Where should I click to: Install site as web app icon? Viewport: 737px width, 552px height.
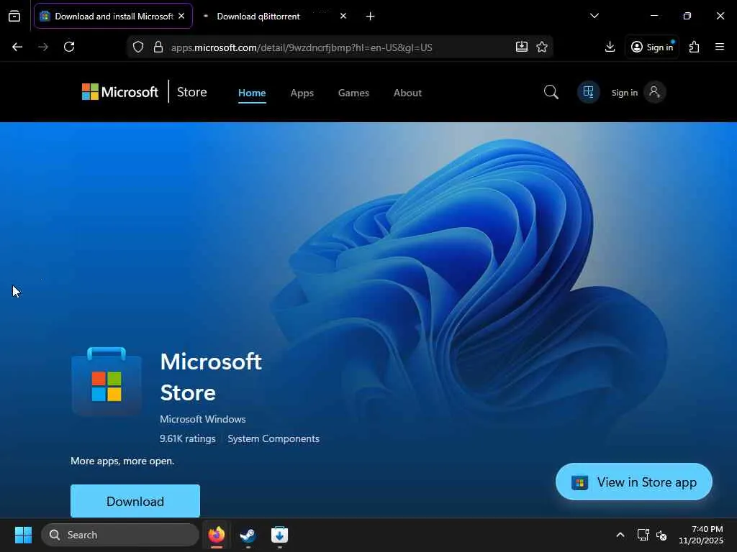[522, 47]
